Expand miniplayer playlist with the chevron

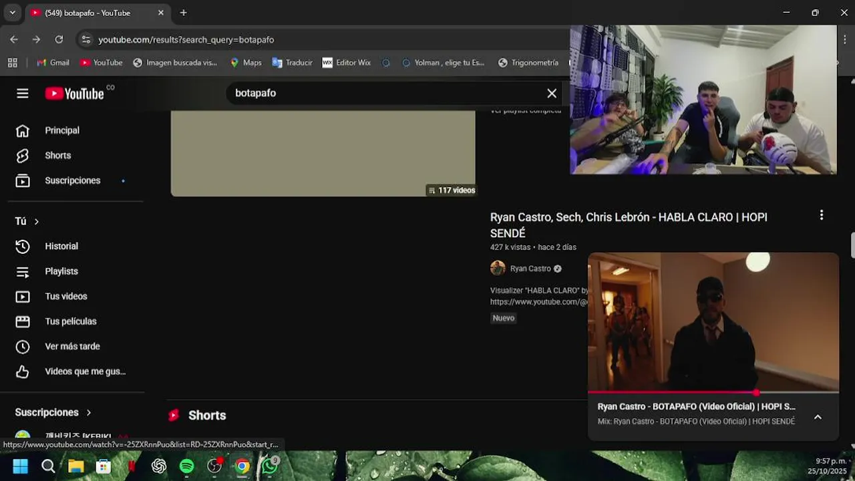pos(818,417)
